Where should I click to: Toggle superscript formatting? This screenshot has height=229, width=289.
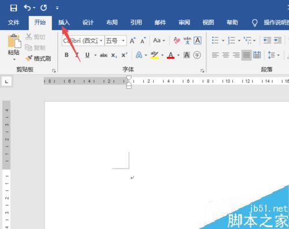(124, 55)
